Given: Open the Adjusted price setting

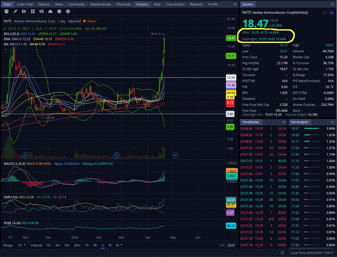Looking at the screenshot, I should 74,21.
